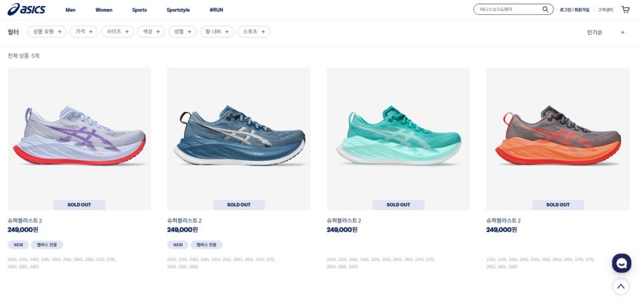Click the 고객센터 link
This screenshot has width=639, height=301.
click(x=605, y=10)
